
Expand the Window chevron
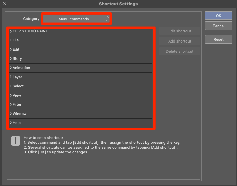pyautogui.click(x=11, y=114)
